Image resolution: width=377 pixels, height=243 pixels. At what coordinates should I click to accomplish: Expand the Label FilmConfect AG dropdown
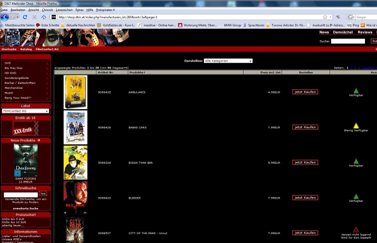pos(26,111)
